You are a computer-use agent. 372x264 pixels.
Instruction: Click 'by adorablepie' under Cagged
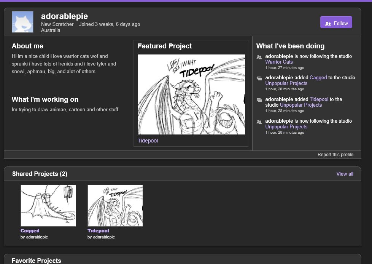pos(34,237)
